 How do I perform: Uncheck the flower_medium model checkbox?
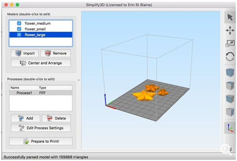point(19,23)
